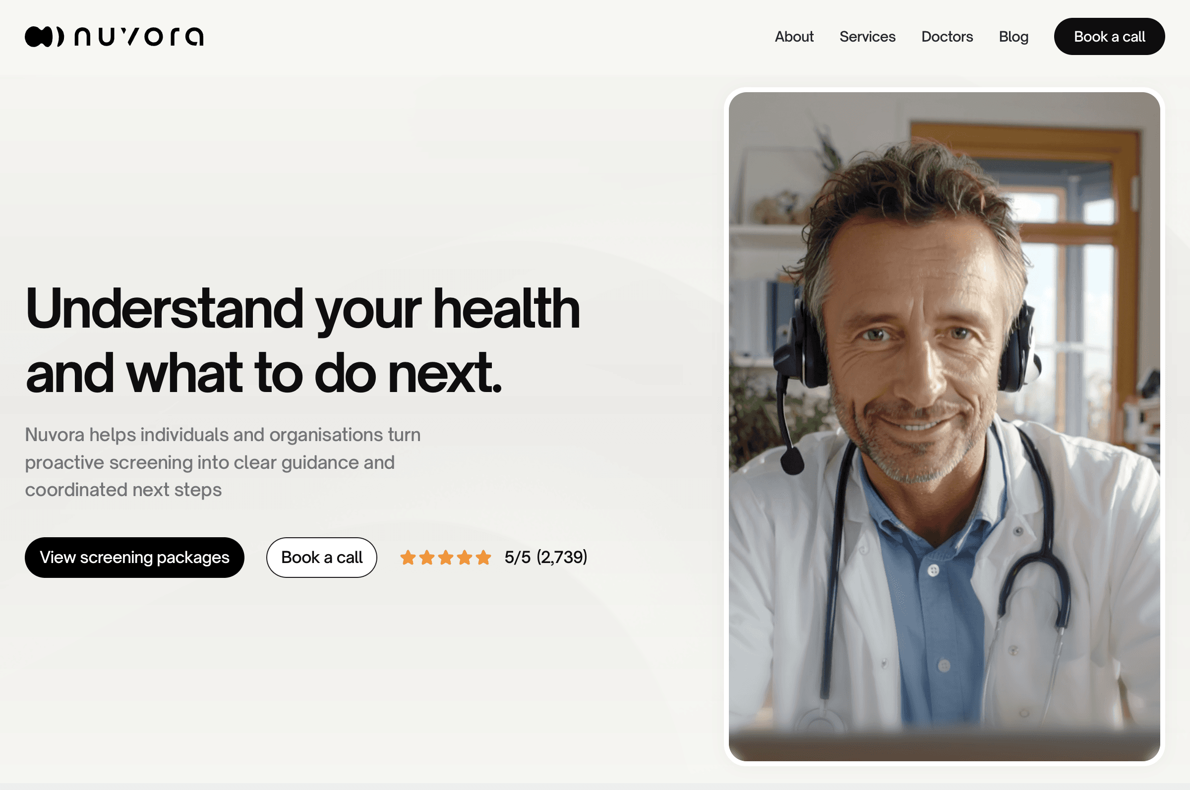Visit the Blog from navigation
This screenshot has height=790, width=1190.
[1013, 37]
